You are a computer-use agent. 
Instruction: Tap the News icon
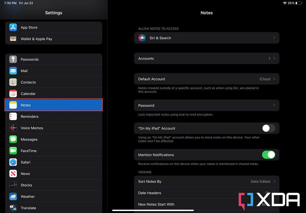[x=13, y=174]
